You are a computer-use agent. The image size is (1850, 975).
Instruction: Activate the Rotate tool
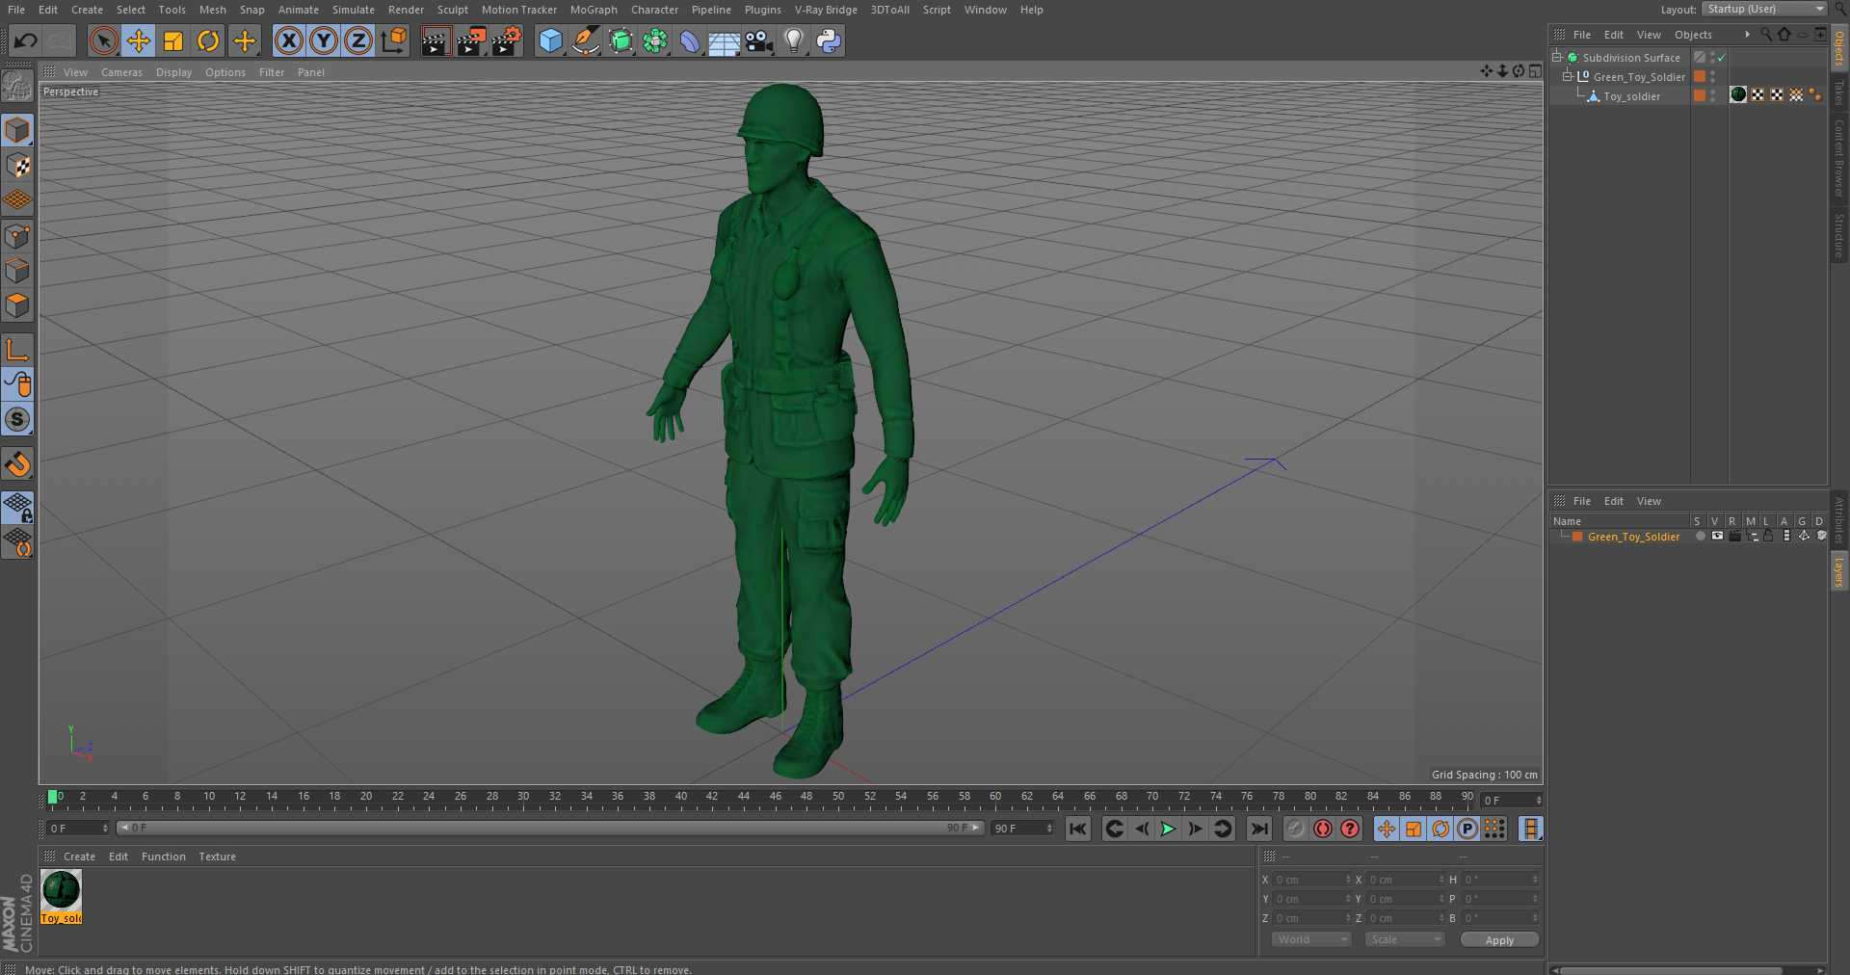click(208, 40)
